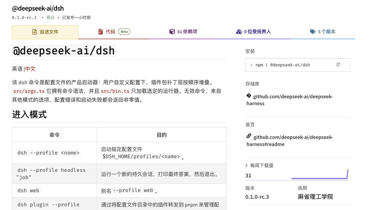This screenshot has width=374, height=210.
Task: Click the 民众 visibility label in header
Action: pos(50,18)
